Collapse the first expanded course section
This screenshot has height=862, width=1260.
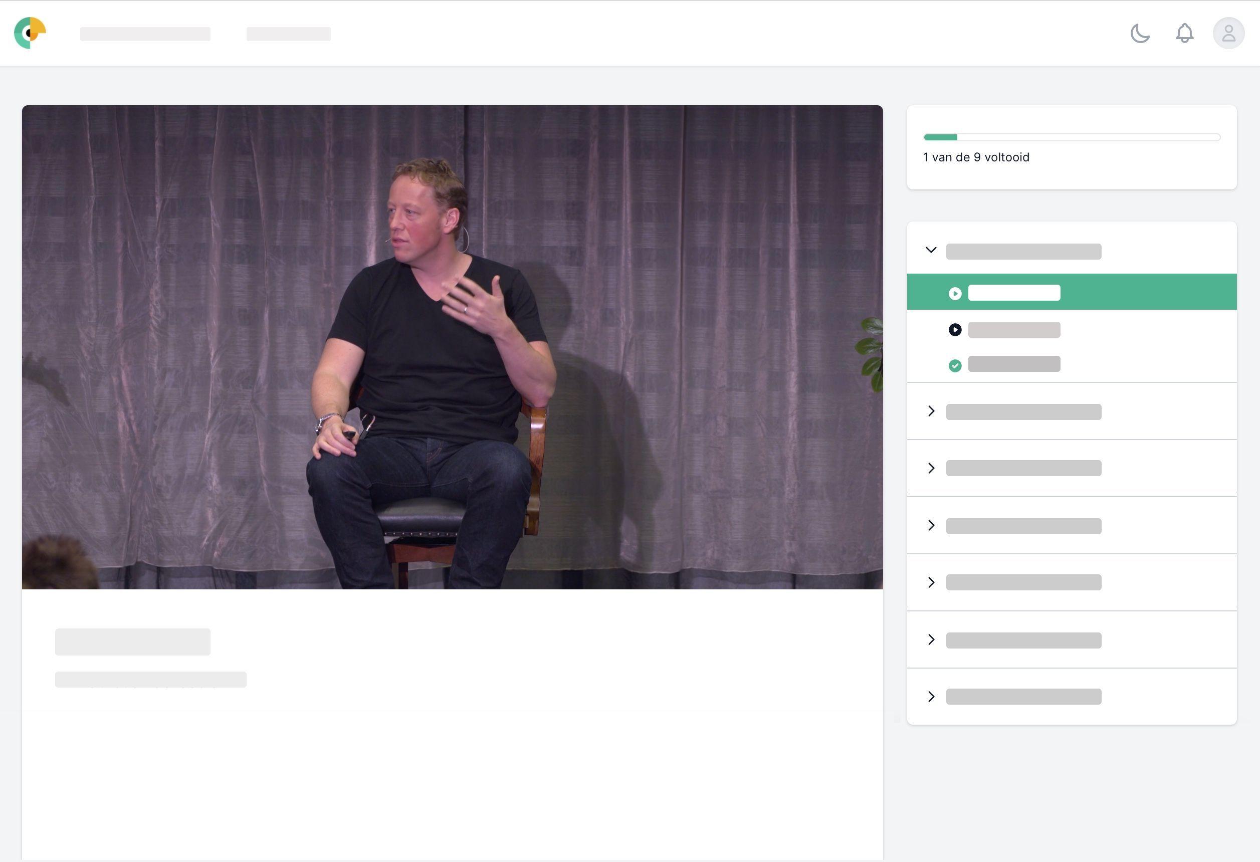pos(931,251)
